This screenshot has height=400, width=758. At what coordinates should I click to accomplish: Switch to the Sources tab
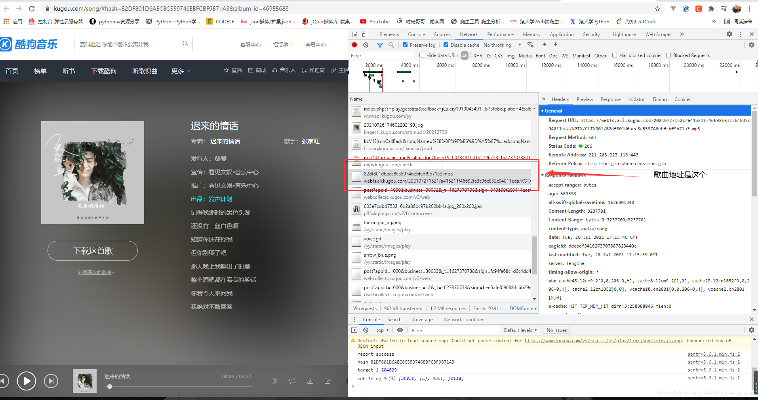[442, 34]
